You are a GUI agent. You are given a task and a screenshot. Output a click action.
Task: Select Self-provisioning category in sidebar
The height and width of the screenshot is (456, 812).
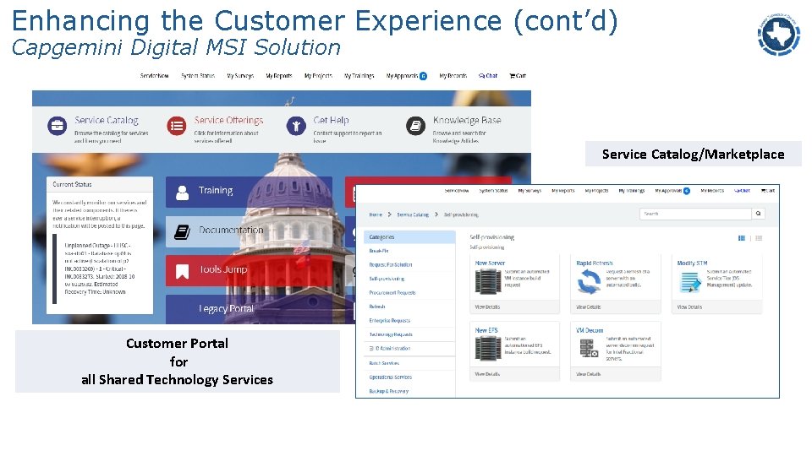click(x=387, y=279)
